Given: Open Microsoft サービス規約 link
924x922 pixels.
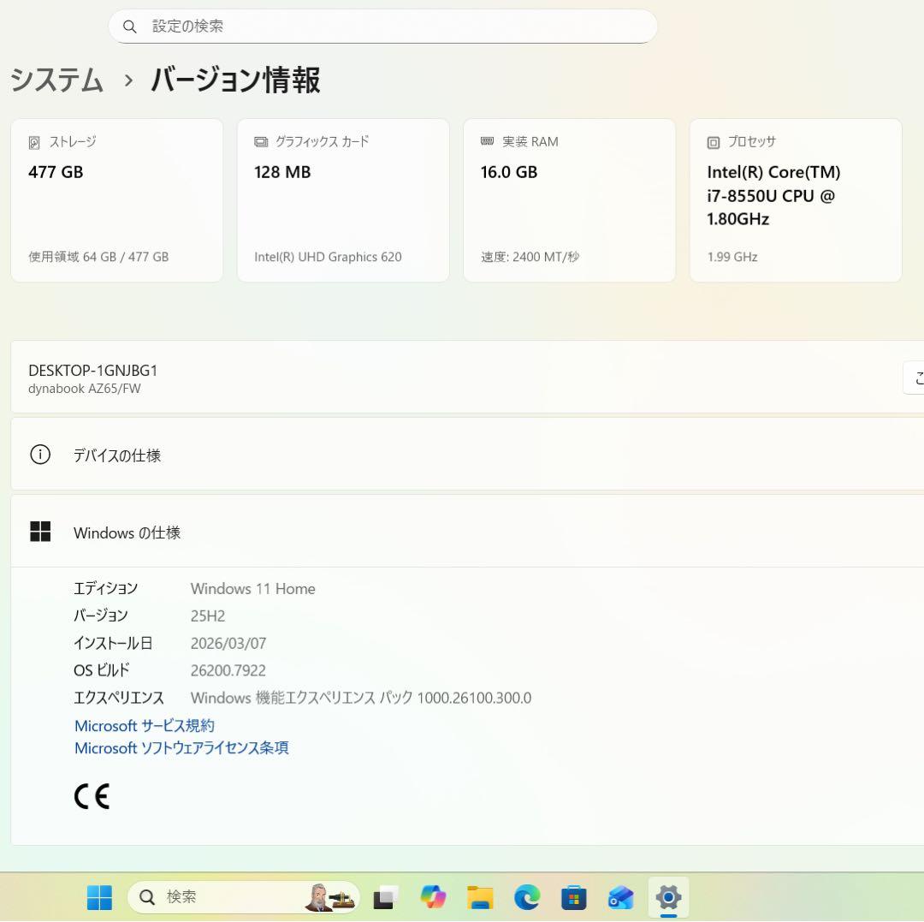Looking at the screenshot, I should [x=145, y=725].
